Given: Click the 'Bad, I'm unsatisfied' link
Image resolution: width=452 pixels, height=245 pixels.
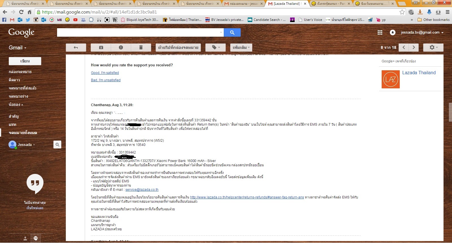Looking at the screenshot, I should [x=106, y=80].
